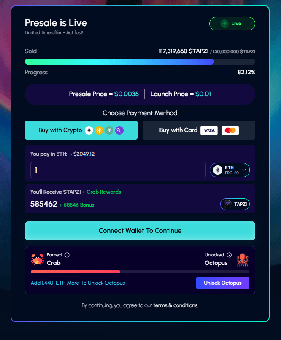Click the BNB coin icon
This screenshot has width=281, height=340.
(99, 130)
